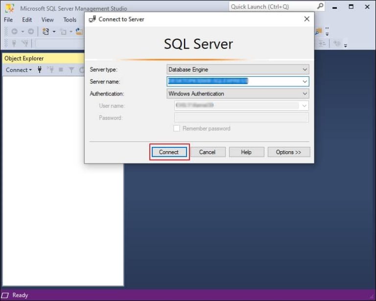
Task: Open the View menu
Action: tap(47, 20)
